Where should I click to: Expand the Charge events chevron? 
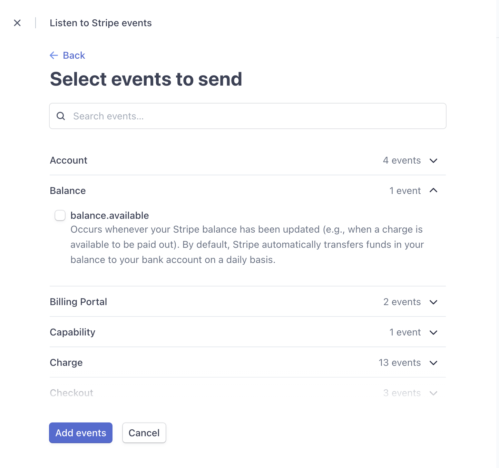click(x=433, y=363)
